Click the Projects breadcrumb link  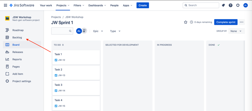tap(56, 17)
